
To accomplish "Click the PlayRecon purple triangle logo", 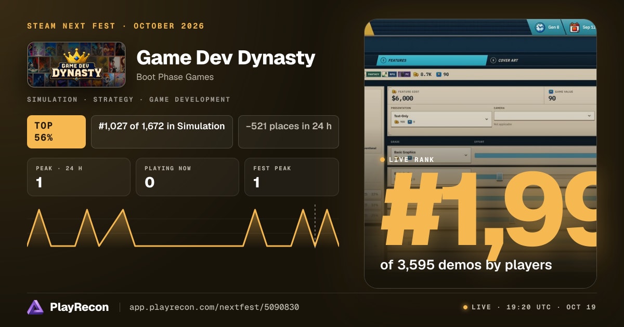I will (35, 307).
